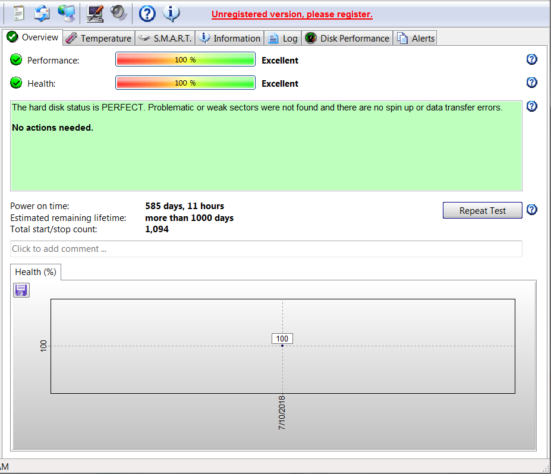Click the Performance 100 % progress bar
This screenshot has height=474, width=551.
click(185, 59)
